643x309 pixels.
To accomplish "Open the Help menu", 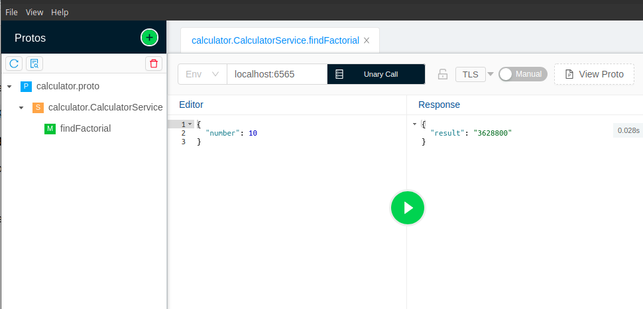I will pos(60,12).
